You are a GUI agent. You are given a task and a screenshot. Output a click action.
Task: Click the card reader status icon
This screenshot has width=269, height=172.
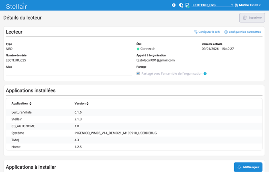tap(187, 5)
